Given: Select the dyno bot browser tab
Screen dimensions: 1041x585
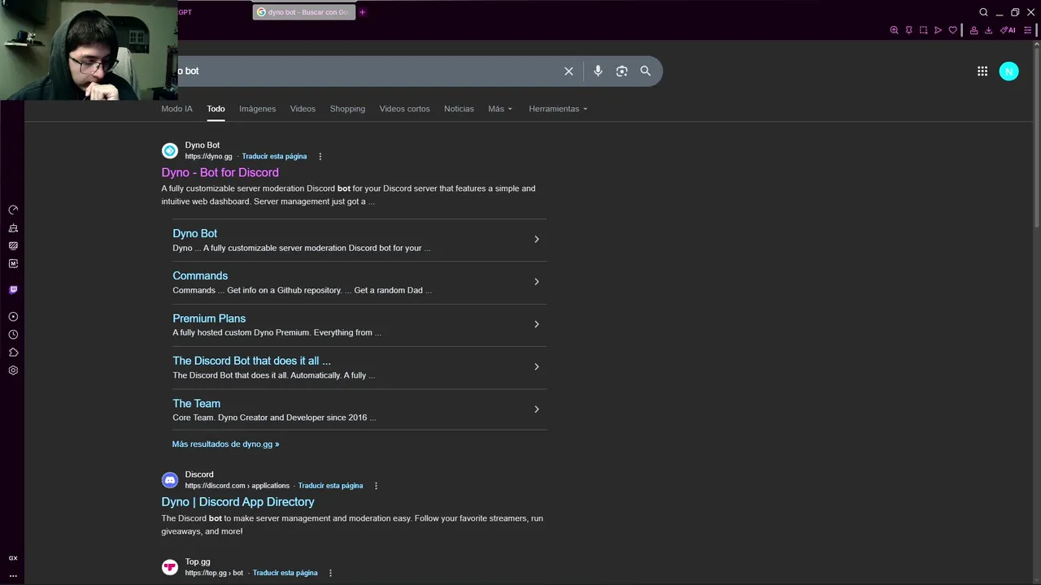Looking at the screenshot, I should click(x=303, y=12).
